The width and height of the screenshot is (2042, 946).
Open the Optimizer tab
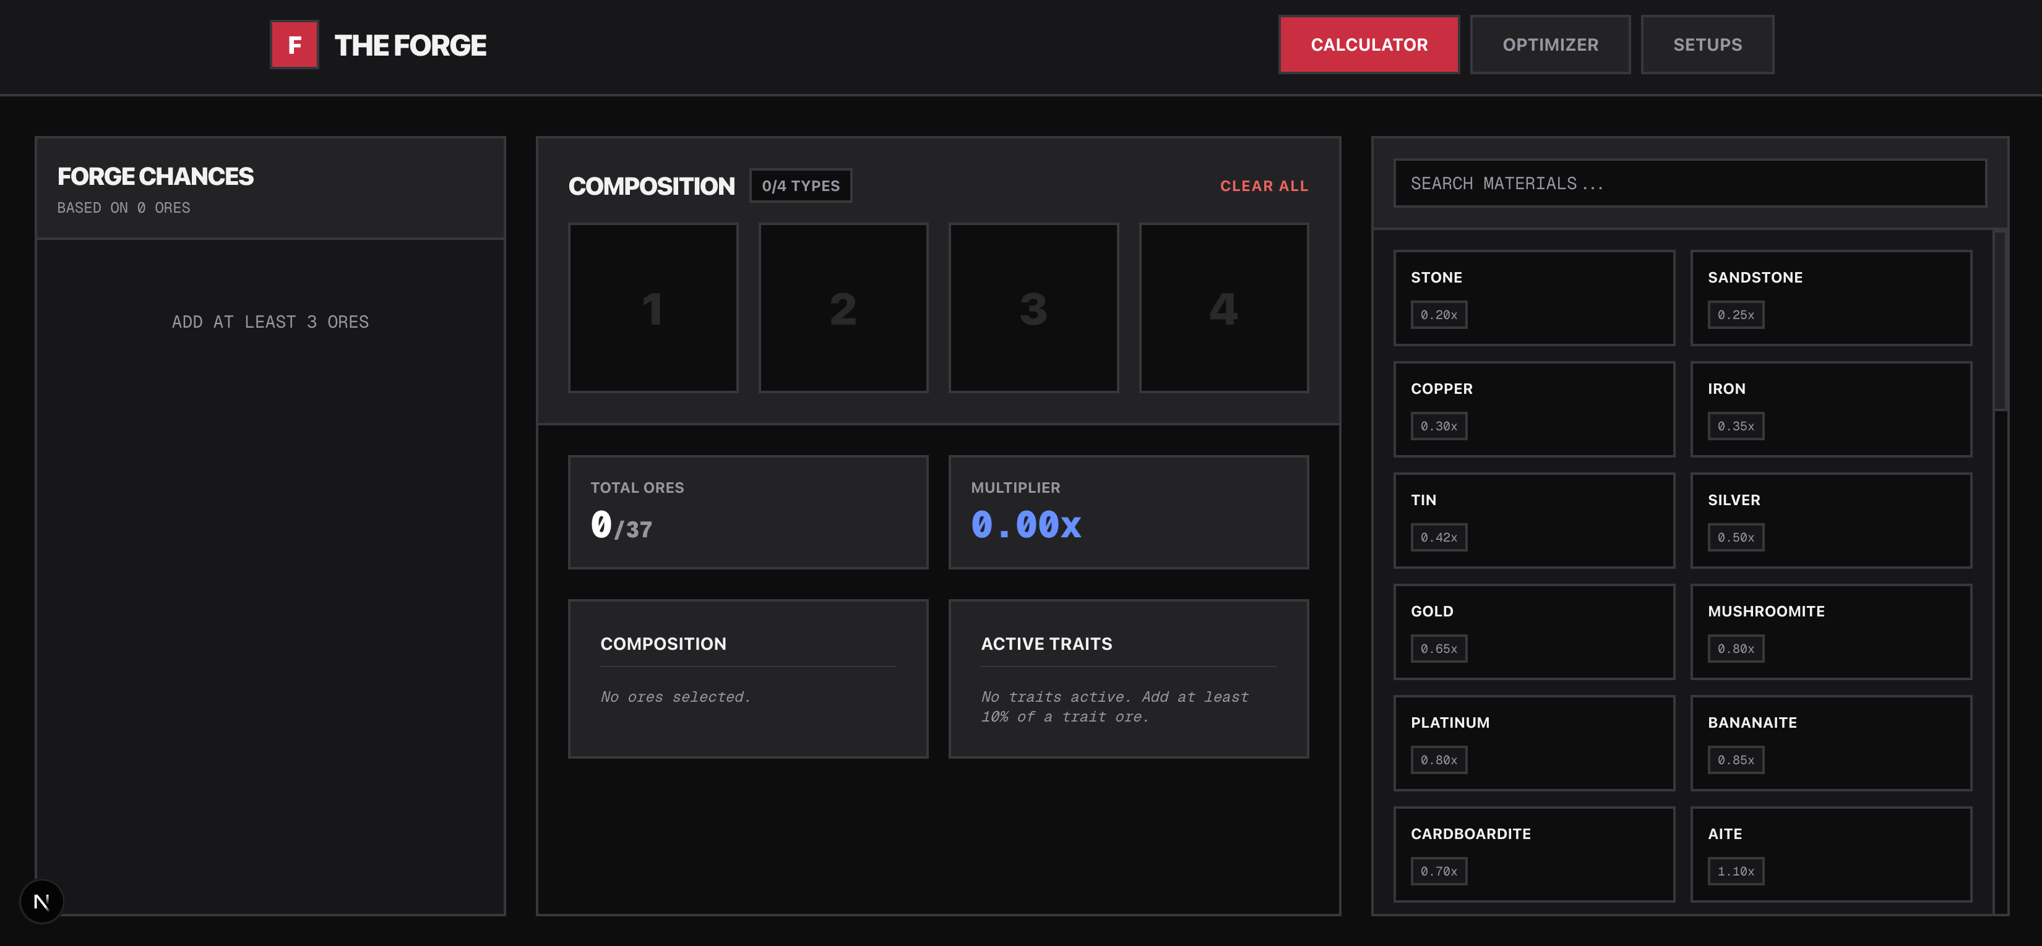click(x=1549, y=45)
